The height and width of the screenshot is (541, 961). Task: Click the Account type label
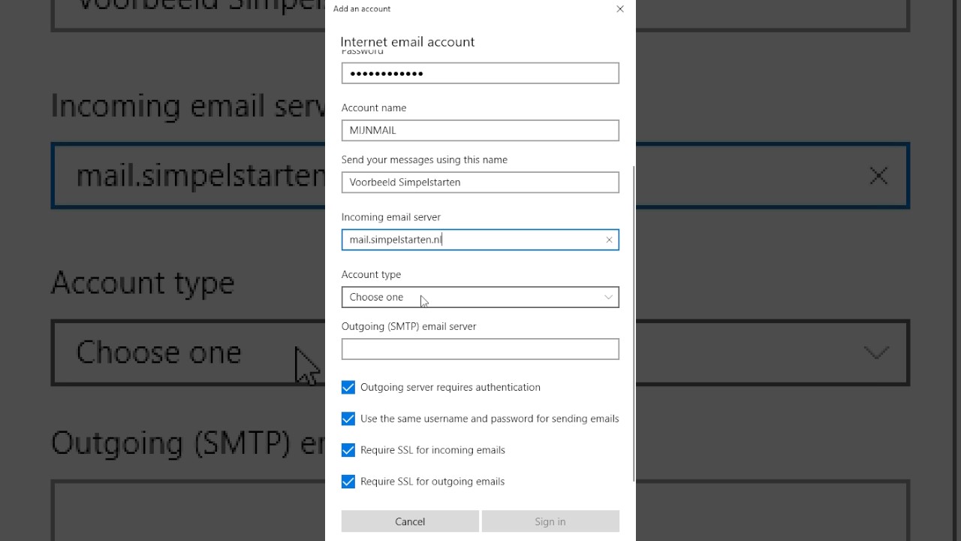pos(371,274)
